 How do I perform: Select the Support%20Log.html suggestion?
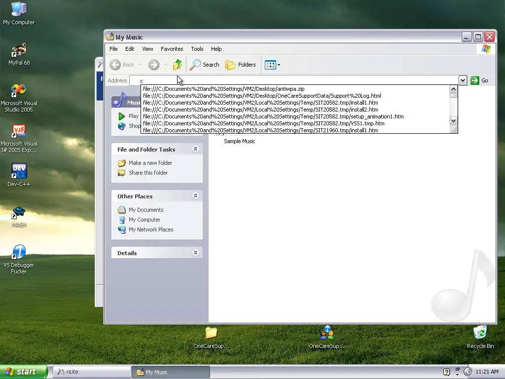click(x=295, y=96)
